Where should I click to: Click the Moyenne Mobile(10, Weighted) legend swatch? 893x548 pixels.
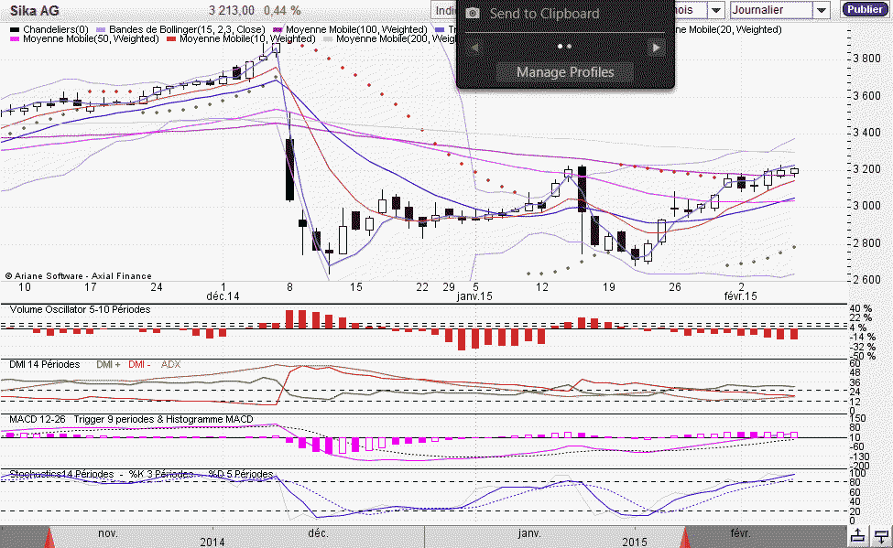pyautogui.click(x=171, y=38)
